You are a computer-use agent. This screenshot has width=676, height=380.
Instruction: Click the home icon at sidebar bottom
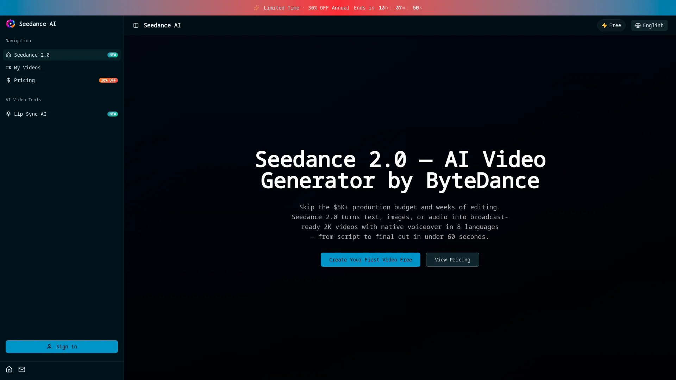coord(9,369)
